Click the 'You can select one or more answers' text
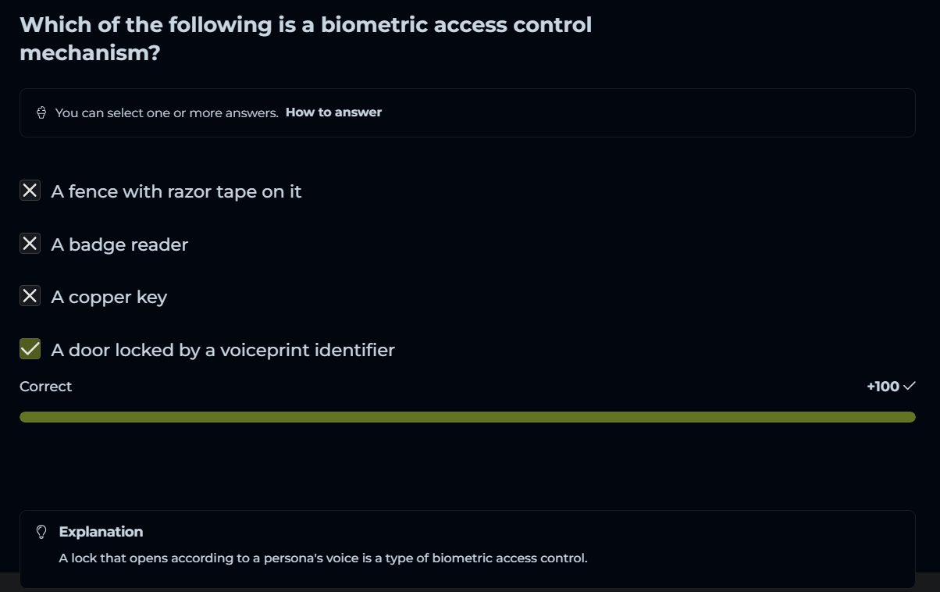This screenshot has width=940, height=592. [x=166, y=112]
